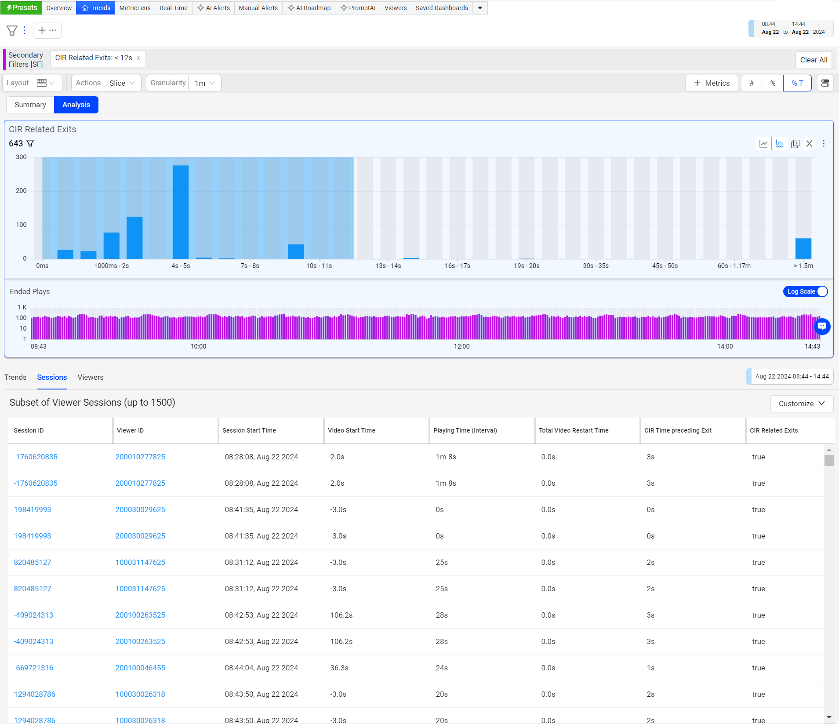Open the line chart view icon
The width and height of the screenshot is (839, 724).
[763, 144]
